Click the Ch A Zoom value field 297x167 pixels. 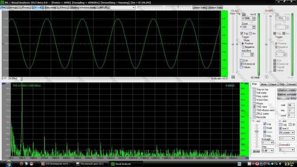coord(247,27)
